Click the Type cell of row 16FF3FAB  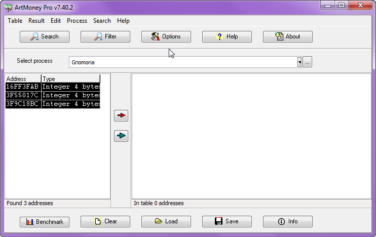click(71, 87)
